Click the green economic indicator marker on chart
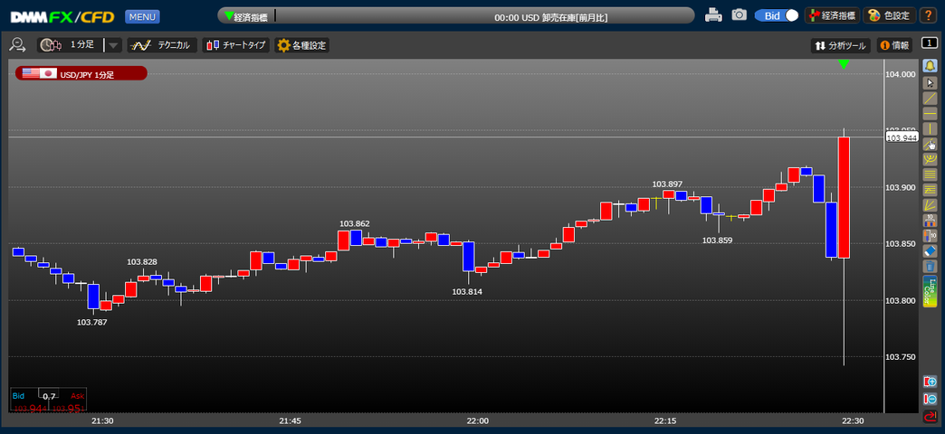This screenshot has height=434, width=945. tap(844, 64)
